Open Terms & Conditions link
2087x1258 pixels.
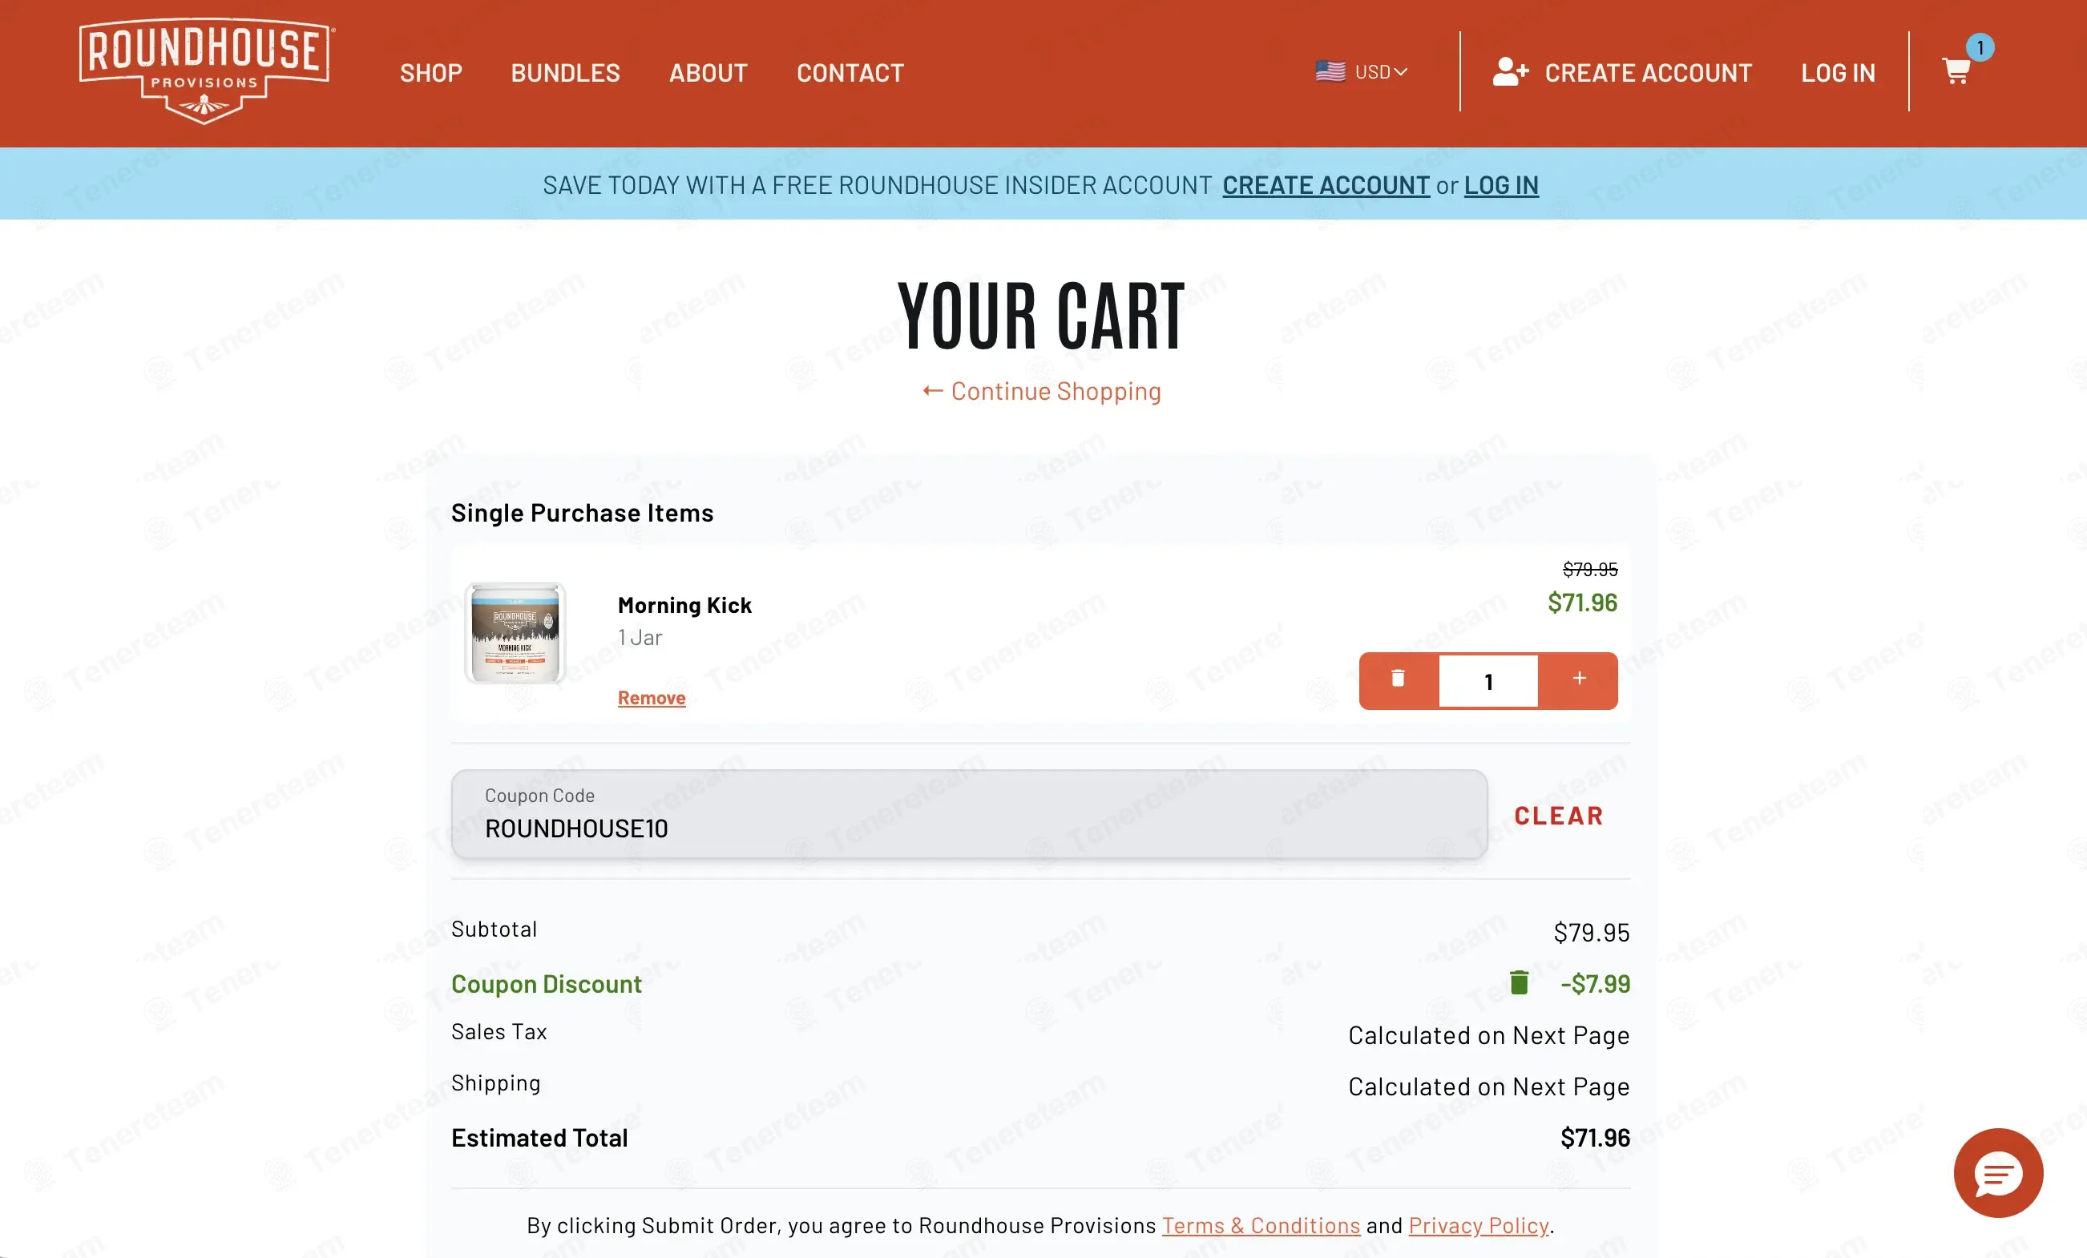coord(1261,1225)
